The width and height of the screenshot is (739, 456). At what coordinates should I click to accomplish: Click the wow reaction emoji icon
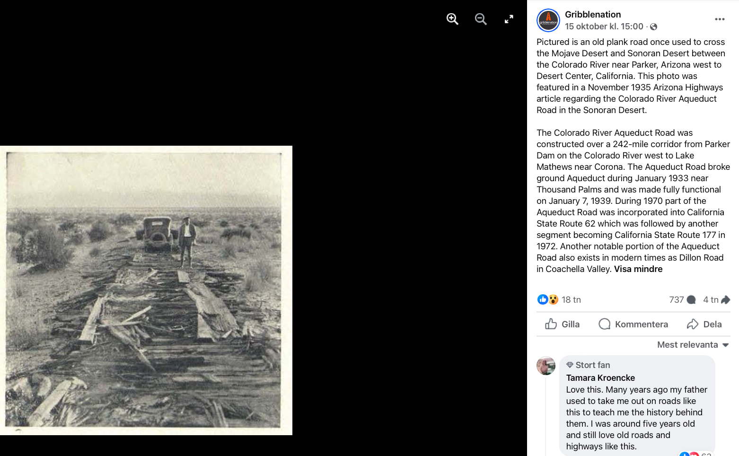click(x=553, y=299)
